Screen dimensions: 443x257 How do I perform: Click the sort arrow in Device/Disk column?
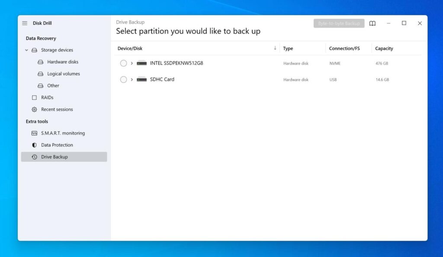275,48
